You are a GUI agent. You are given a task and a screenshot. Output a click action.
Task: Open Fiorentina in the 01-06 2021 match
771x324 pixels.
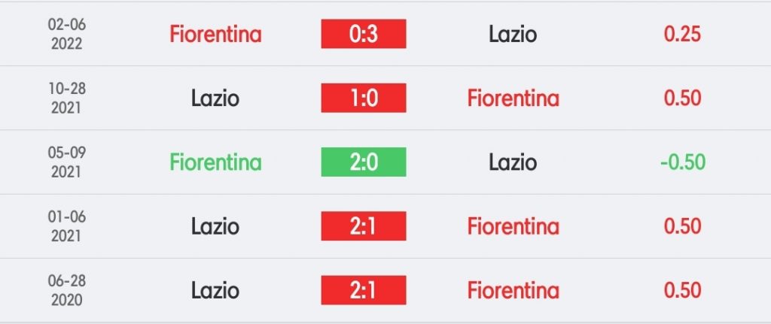tap(513, 227)
